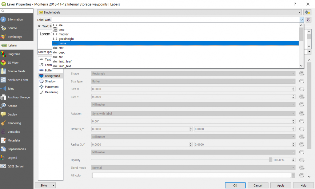
Task: Click the Help button
Action: [x=303, y=185]
